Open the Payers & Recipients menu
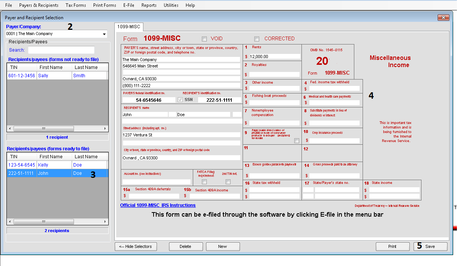 click(x=39, y=5)
